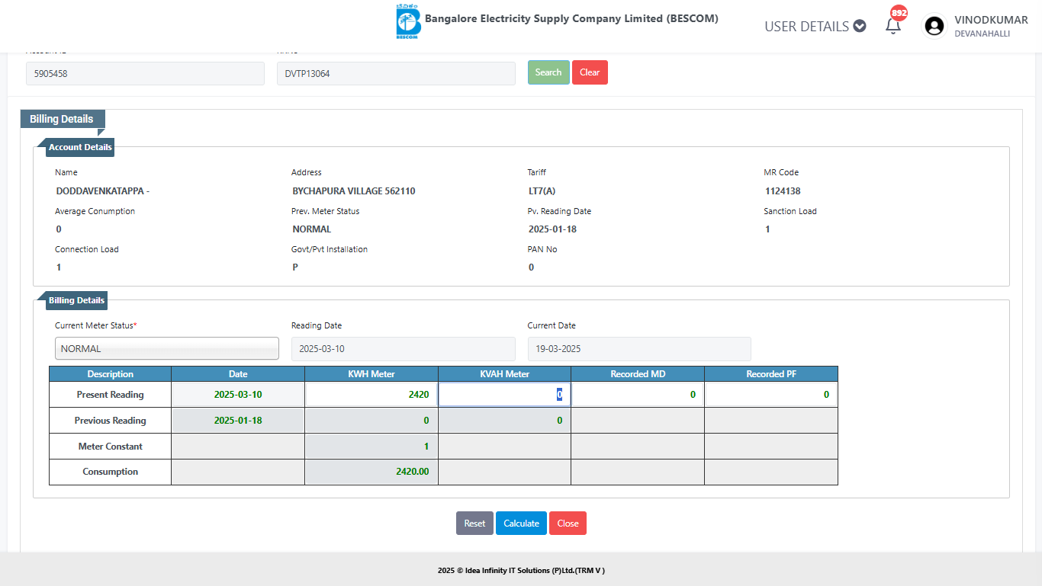This screenshot has height=586, width=1042.
Task: Click the Calculate button
Action: point(521,524)
